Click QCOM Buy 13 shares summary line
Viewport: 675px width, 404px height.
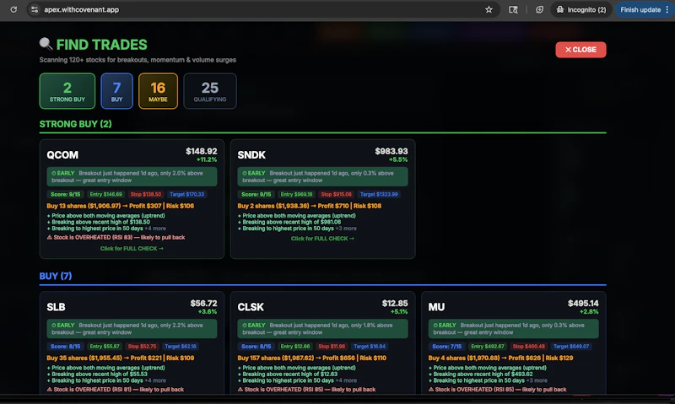tap(120, 206)
